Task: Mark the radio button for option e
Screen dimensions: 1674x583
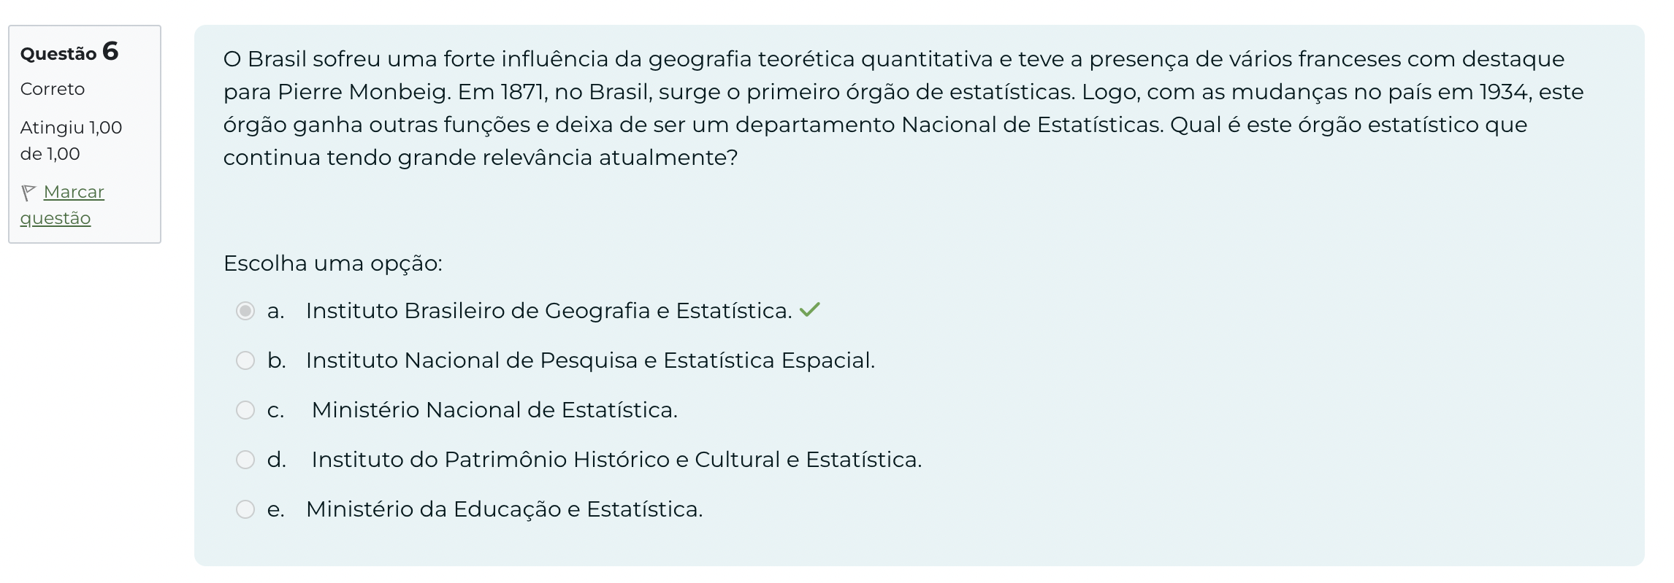Action: 245,509
